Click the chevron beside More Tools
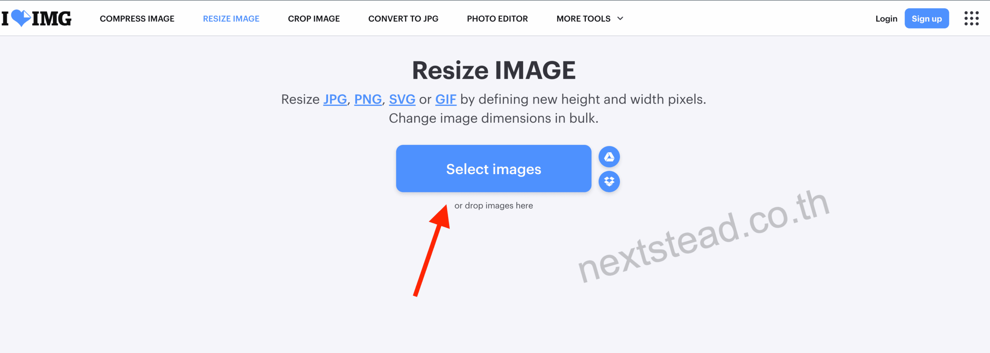Screen dimensions: 990x353 pyautogui.click(x=620, y=19)
